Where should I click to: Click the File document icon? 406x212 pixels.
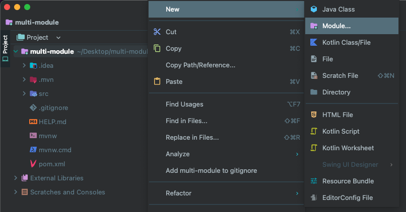point(314,59)
